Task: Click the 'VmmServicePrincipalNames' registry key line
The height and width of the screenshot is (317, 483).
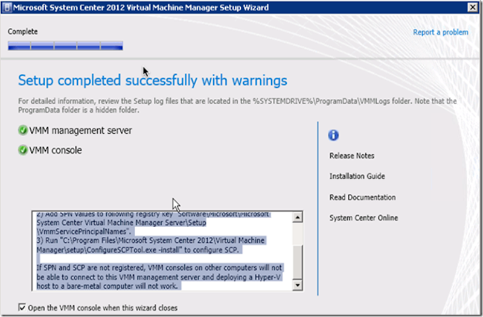Action: tap(84, 231)
